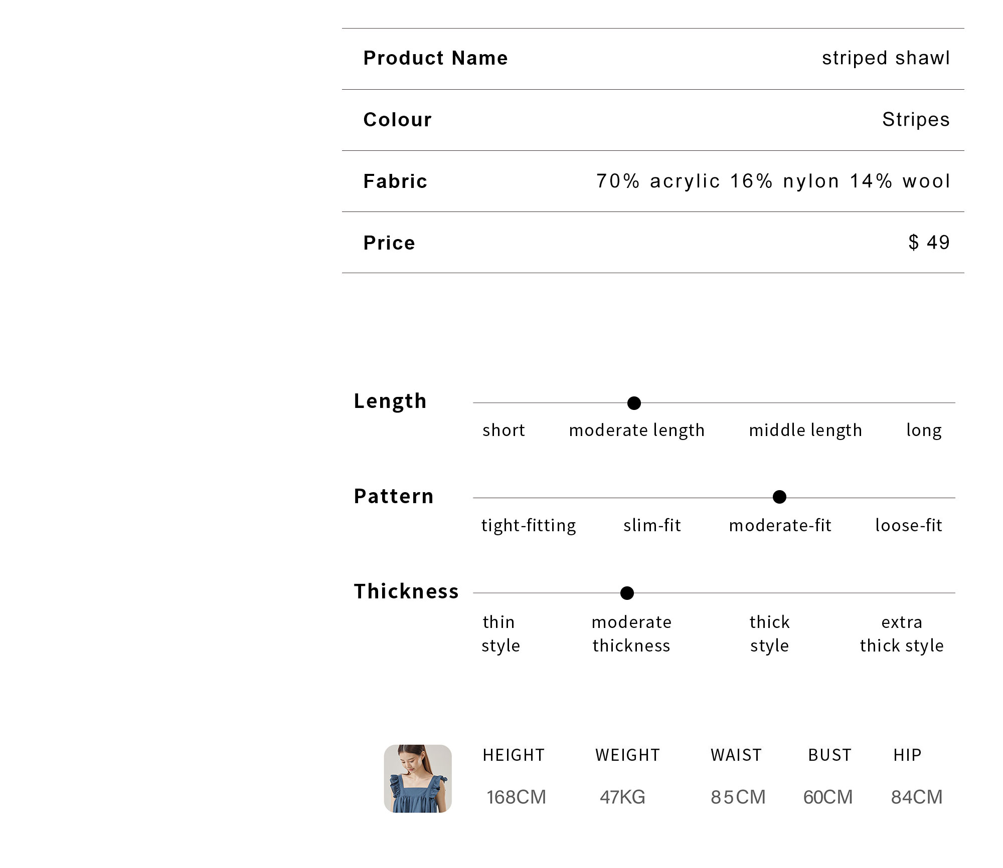1003x868 pixels.
Task: Click the 'thin style' thickness label
Action: click(x=500, y=633)
